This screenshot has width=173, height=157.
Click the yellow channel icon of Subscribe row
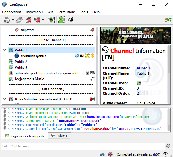point(11,73)
